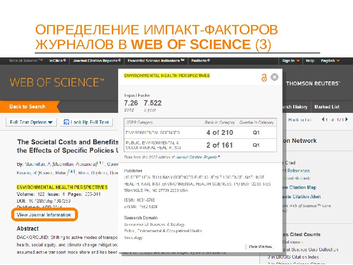Screen dimensions: 353x265
Task: Click View Journal Information link
Action: click(44, 215)
